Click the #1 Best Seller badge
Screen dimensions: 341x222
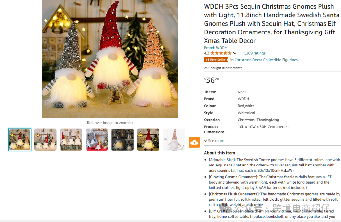(x=216, y=60)
